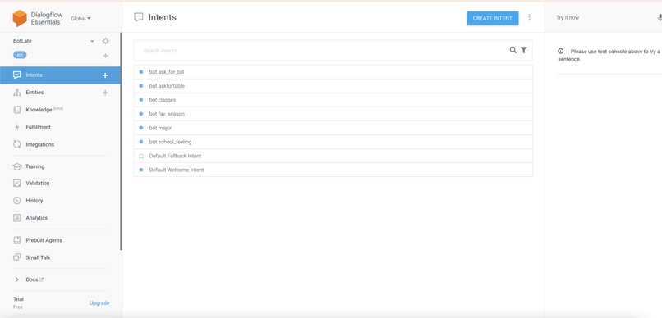Screen dimensions: 662x318
Task: Click the Knowledge book icon
Action: tap(17, 110)
